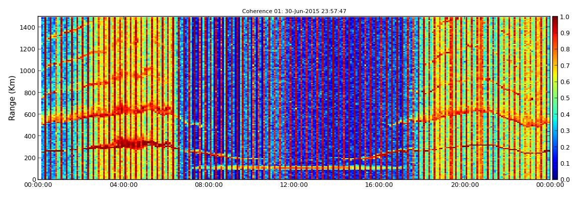Click the green mid-section of the colorbar
The image size is (579, 205).
click(x=555, y=98)
